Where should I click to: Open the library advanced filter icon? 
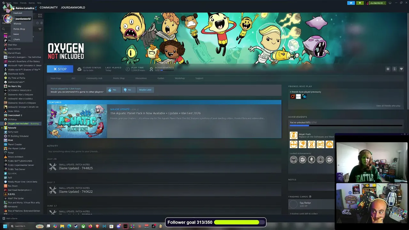click(x=40, y=29)
